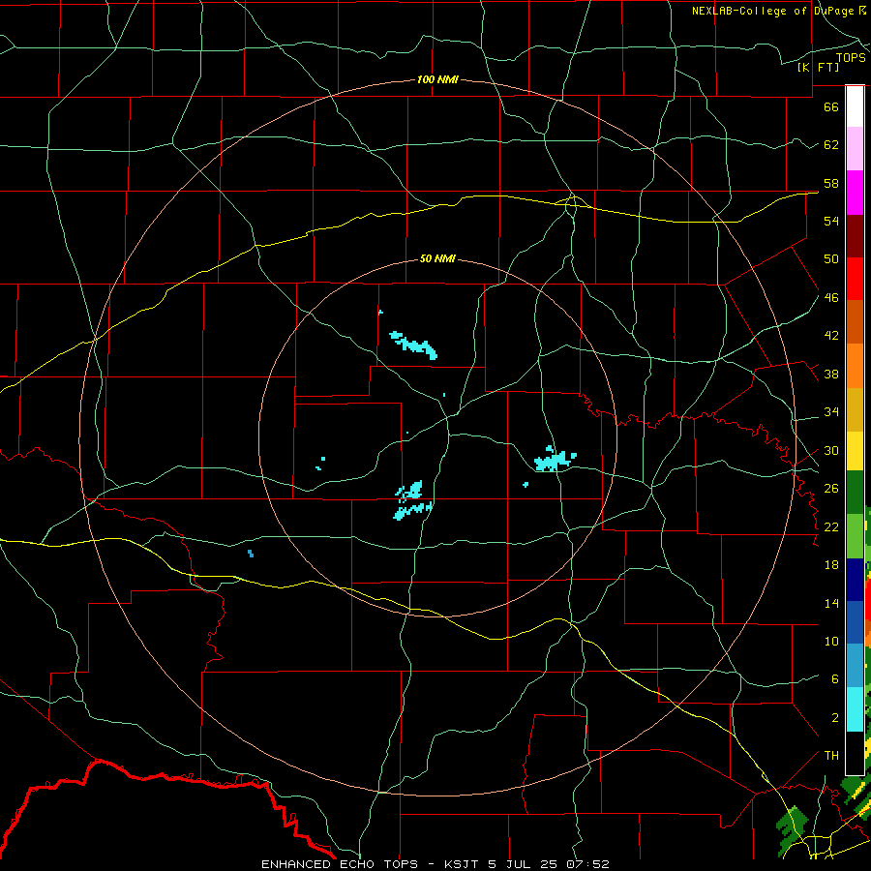Pick the dark red legend swatch

[x=855, y=235]
